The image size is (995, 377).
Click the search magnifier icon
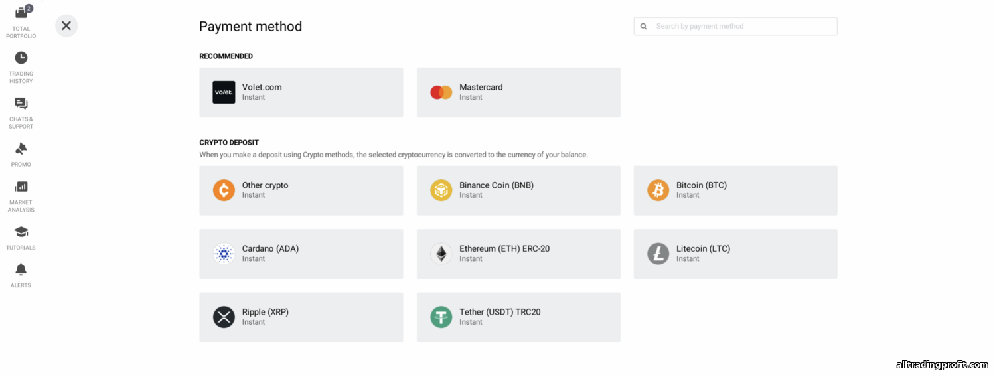click(643, 27)
